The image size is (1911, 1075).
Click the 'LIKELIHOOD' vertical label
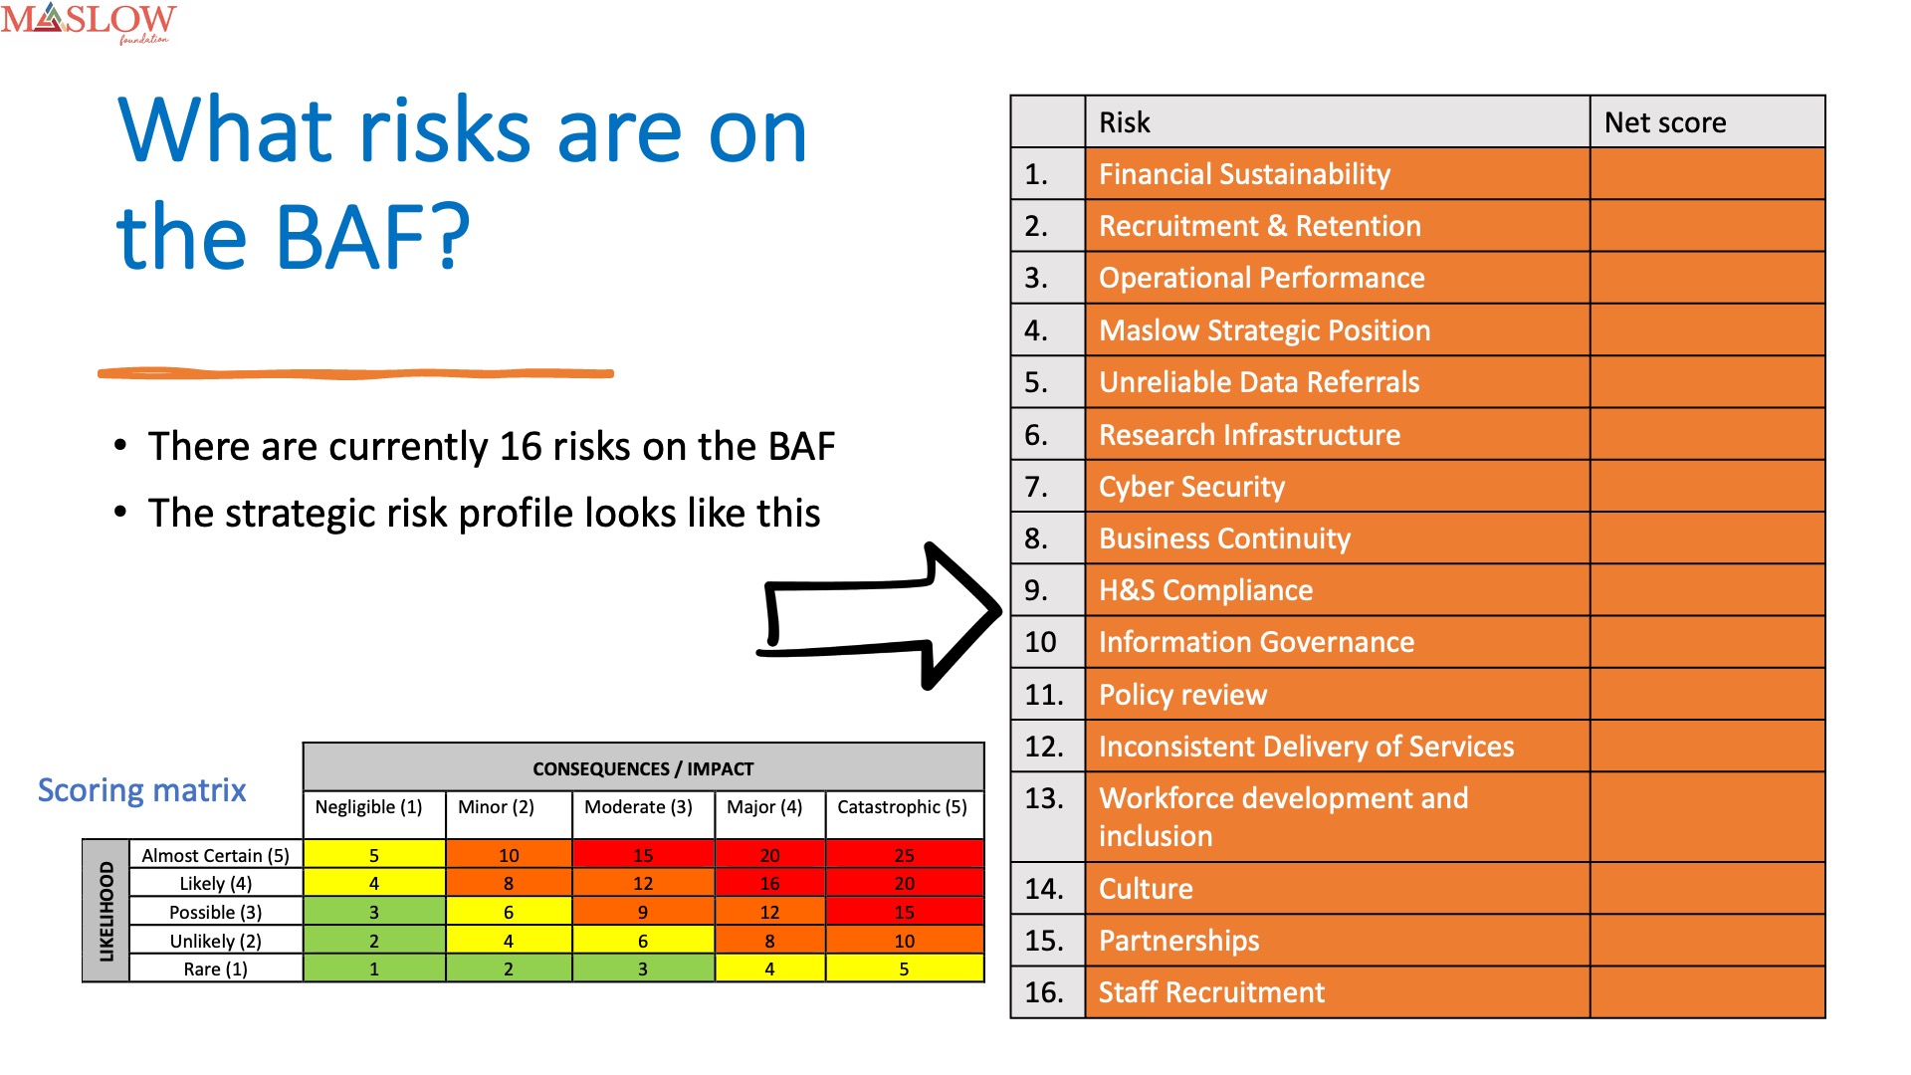(106, 912)
